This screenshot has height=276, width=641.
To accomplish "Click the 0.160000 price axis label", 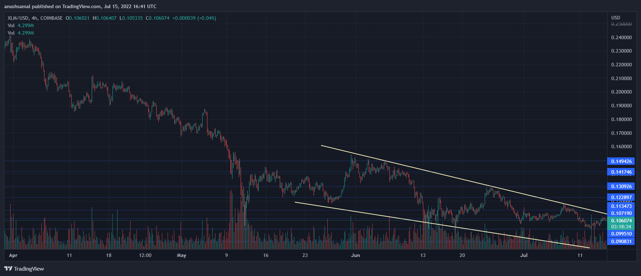I will [x=621, y=146].
